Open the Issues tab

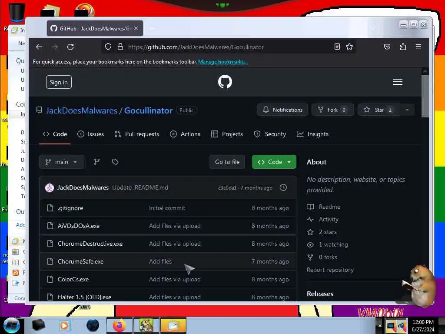point(90,134)
